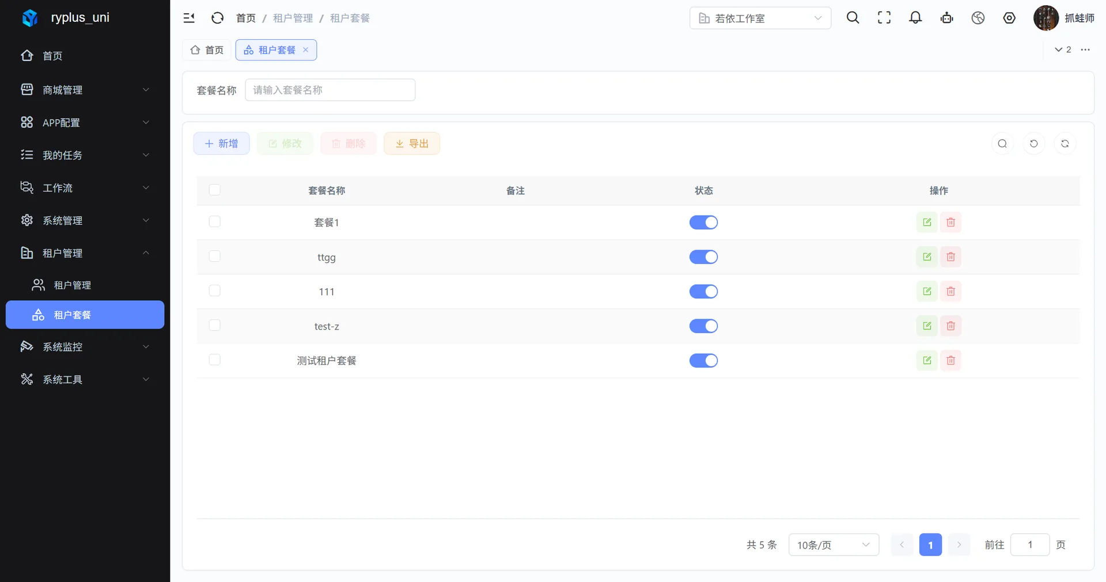Click the sidebar collapse icon in header
Image resolution: width=1106 pixels, height=582 pixels.
(x=189, y=18)
